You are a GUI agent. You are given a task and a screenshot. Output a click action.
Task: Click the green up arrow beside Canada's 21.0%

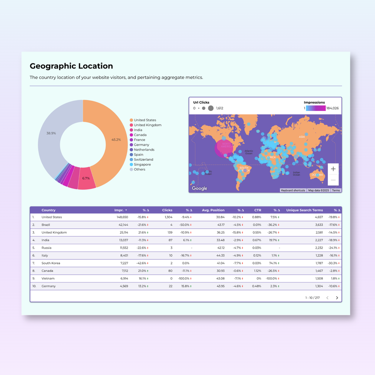[x=148, y=271]
